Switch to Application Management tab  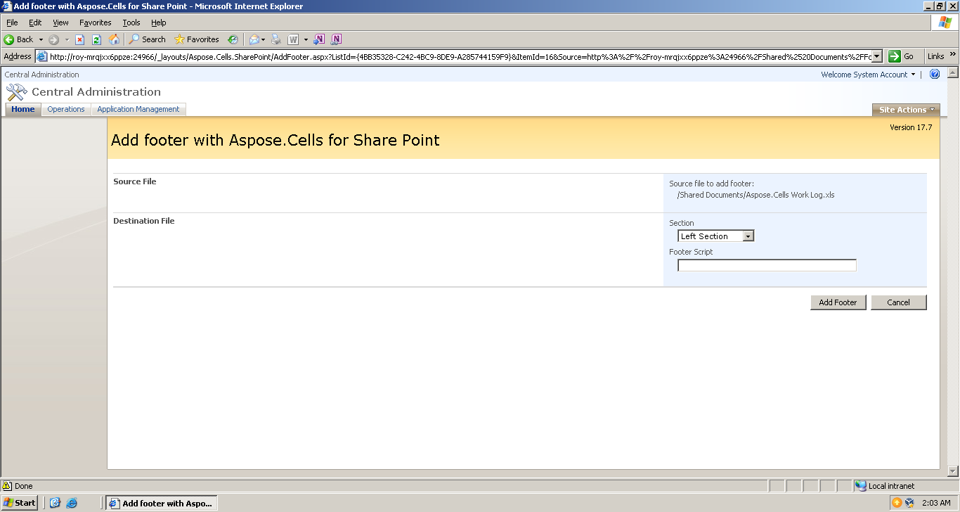tap(138, 109)
